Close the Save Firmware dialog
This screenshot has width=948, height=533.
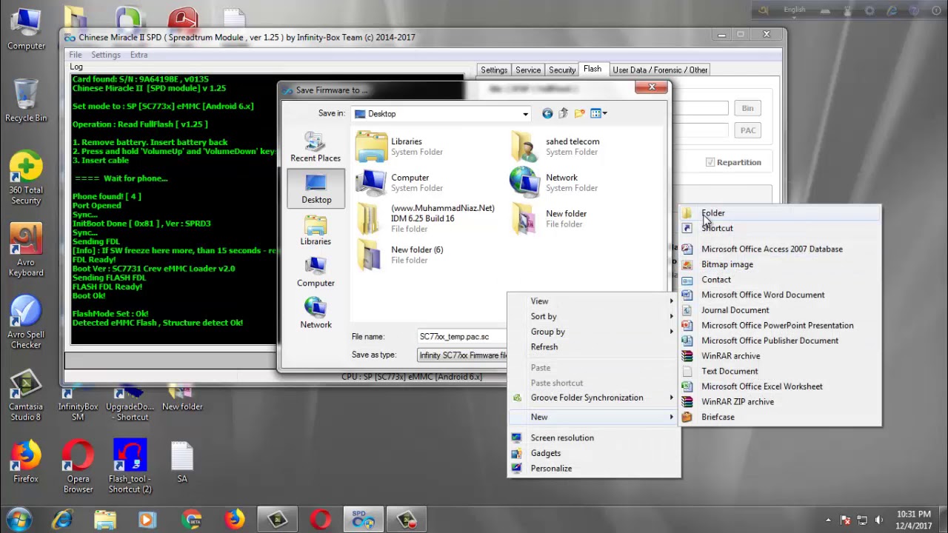tap(652, 87)
